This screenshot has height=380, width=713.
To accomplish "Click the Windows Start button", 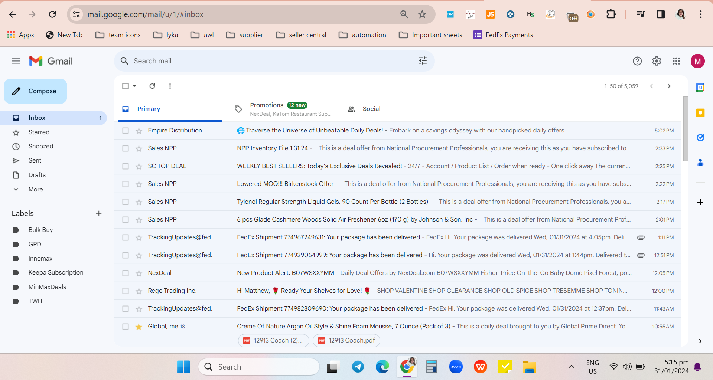I will pos(183,367).
